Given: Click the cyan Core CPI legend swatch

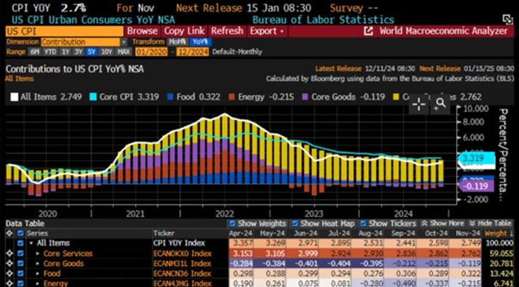Looking at the screenshot, I should (94, 97).
